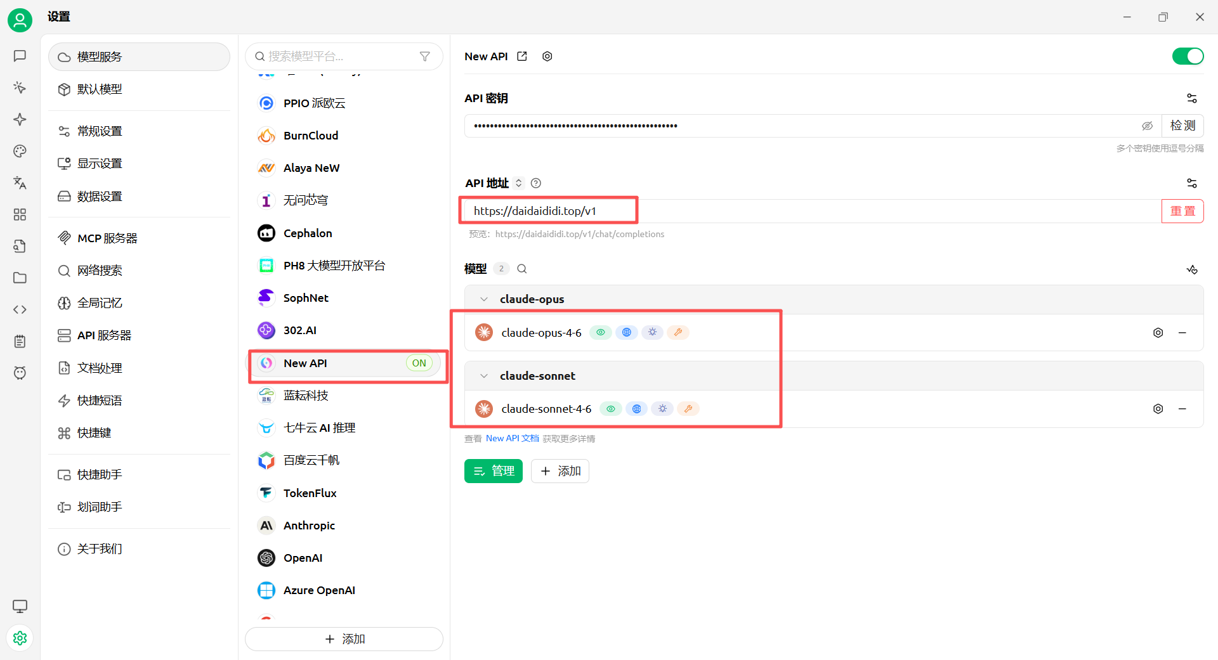The width and height of the screenshot is (1218, 660).
Task: Open the sliders icon on the API 地址 row
Action: click(x=1192, y=183)
